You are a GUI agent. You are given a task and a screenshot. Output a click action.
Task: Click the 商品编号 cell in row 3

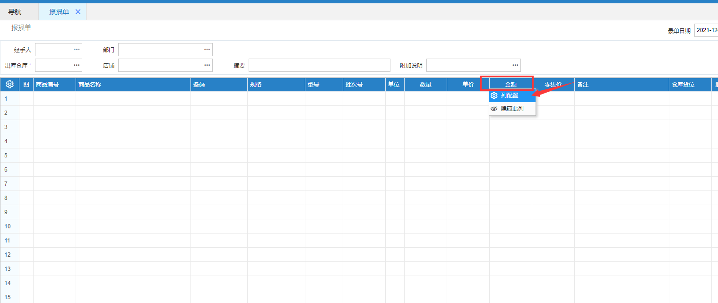(x=54, y=127)
